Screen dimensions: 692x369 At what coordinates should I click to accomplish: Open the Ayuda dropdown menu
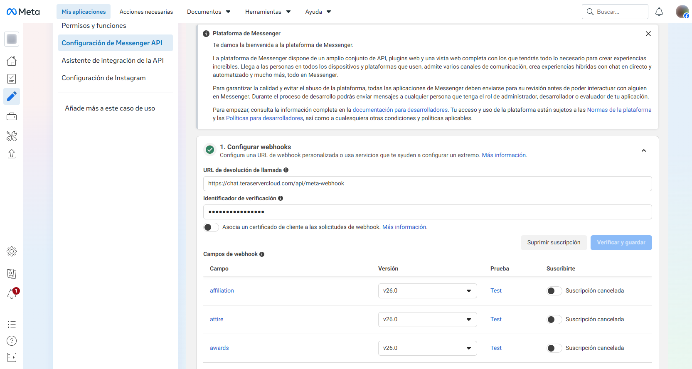pyautogui.click(x=318, y=12)
